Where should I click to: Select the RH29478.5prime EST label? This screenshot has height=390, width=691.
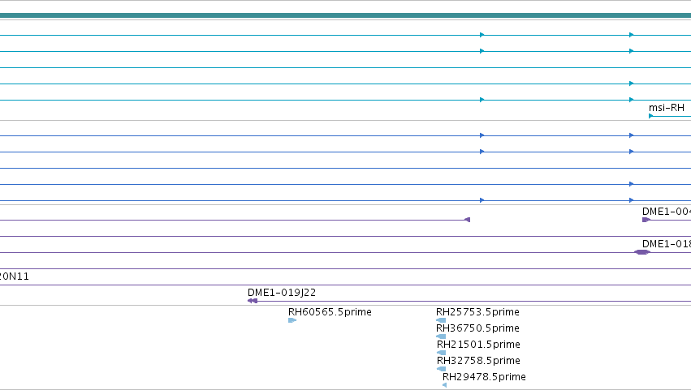pos(484,377)
